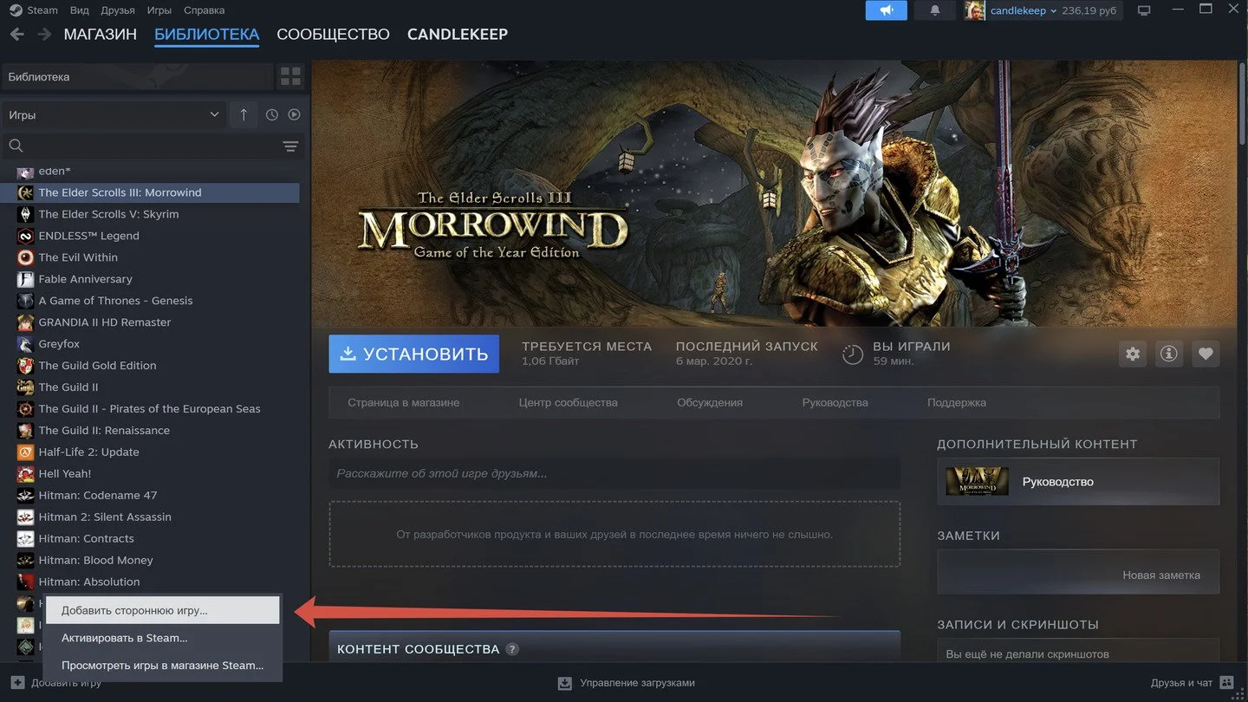Open Поддержка link
The image size is (1248, 702).
click(957, 402)
